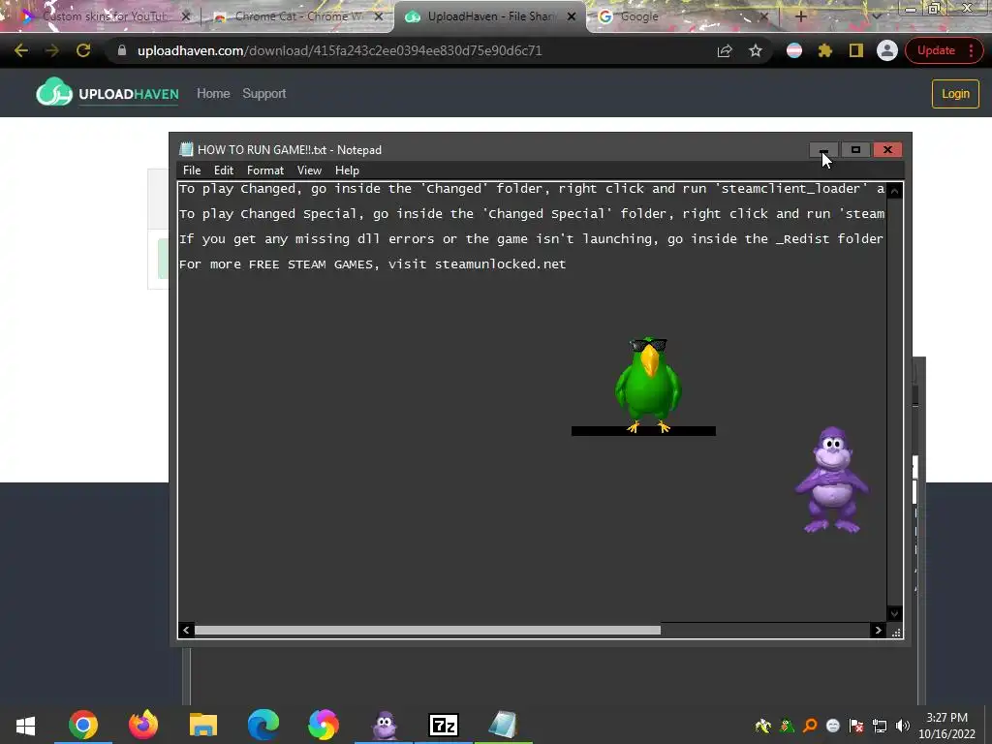Open 7-Zip from the taskbar
Image resolution: width=992 pixels, height=744 pixels.
click(x=444, y=725)
